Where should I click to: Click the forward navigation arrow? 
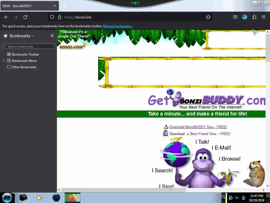(16, 17)
